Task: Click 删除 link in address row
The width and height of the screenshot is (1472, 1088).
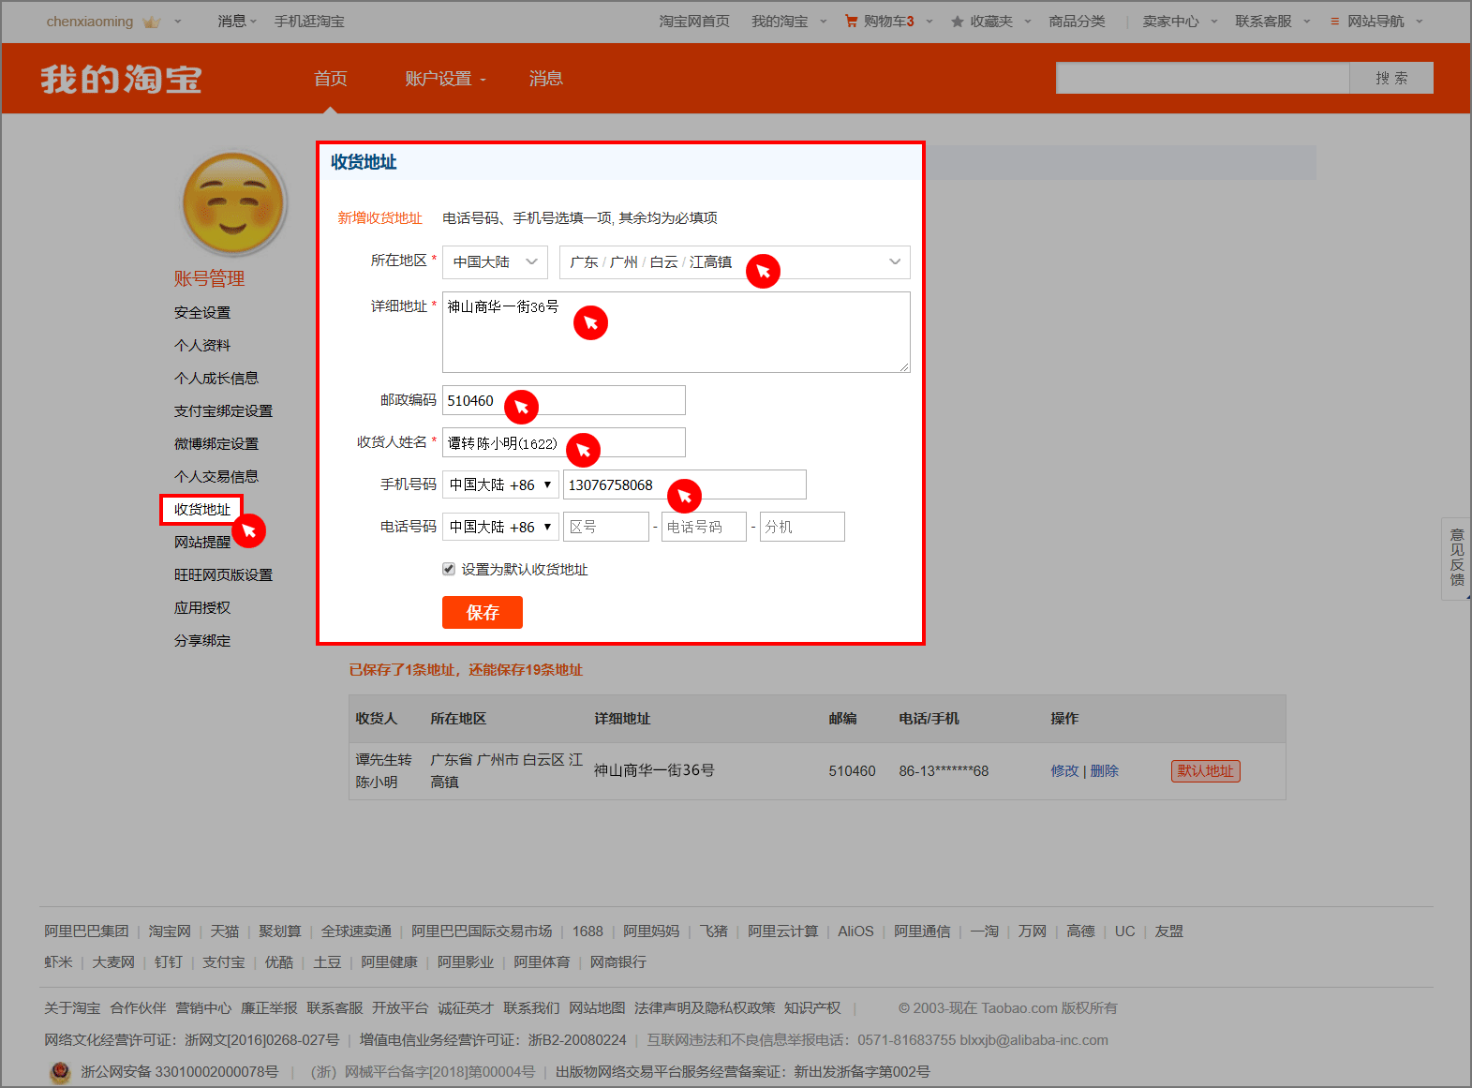Action: coord(1104,771)
